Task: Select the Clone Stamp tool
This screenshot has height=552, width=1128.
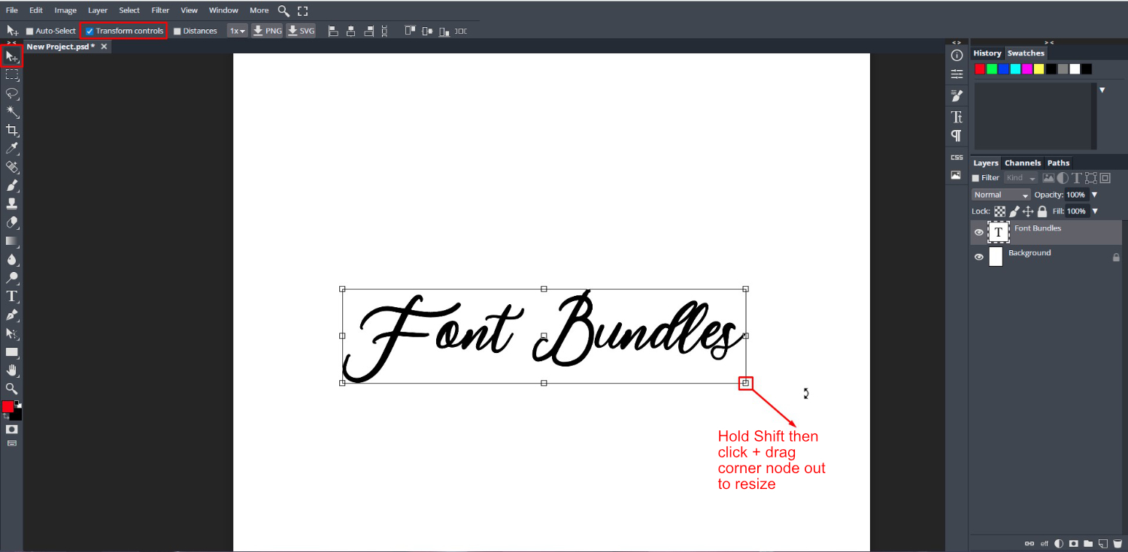Action: [x=12, y=204]
